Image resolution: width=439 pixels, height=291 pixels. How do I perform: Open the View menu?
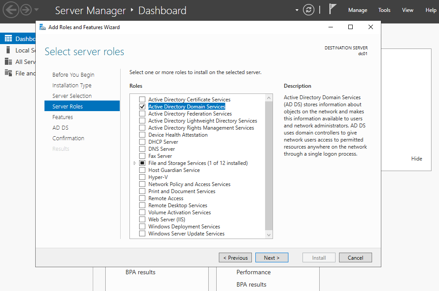pyautogui.click(x=407, y=10)
